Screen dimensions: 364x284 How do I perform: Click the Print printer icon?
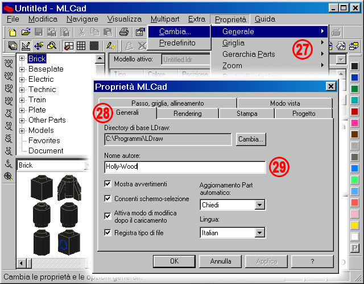point(124,32)
